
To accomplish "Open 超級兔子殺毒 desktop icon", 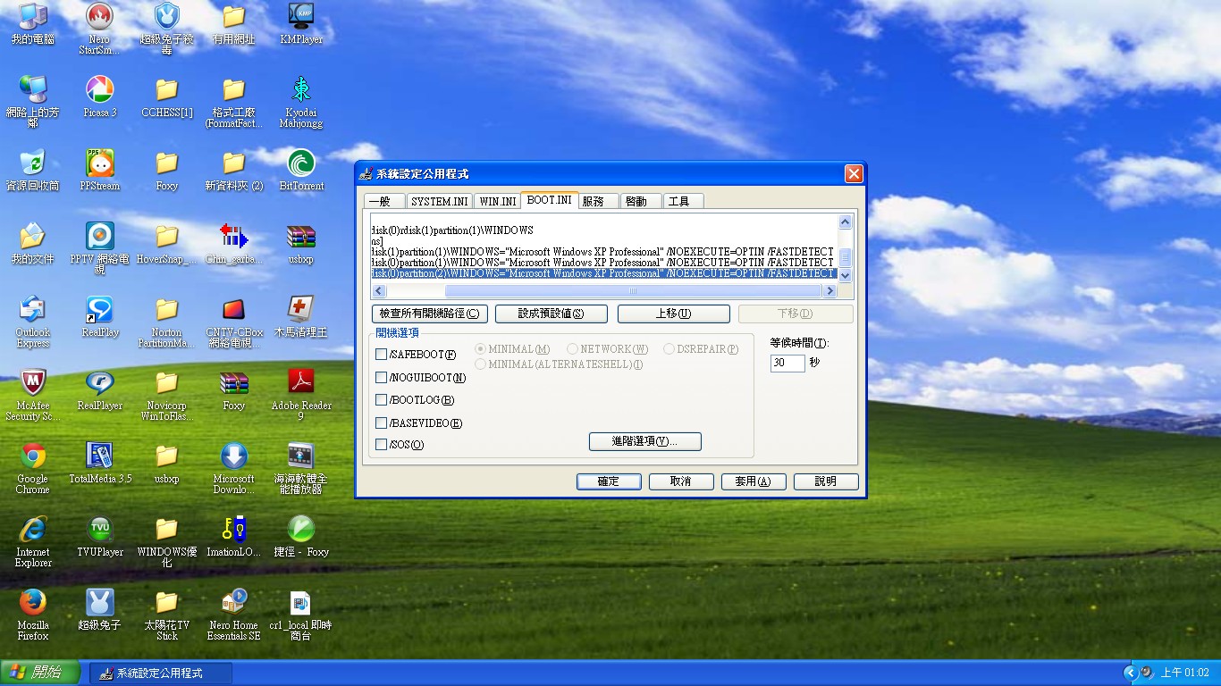I will (x=167, y=29).
